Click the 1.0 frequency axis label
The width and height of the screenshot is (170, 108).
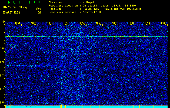[x=2, y=49]
